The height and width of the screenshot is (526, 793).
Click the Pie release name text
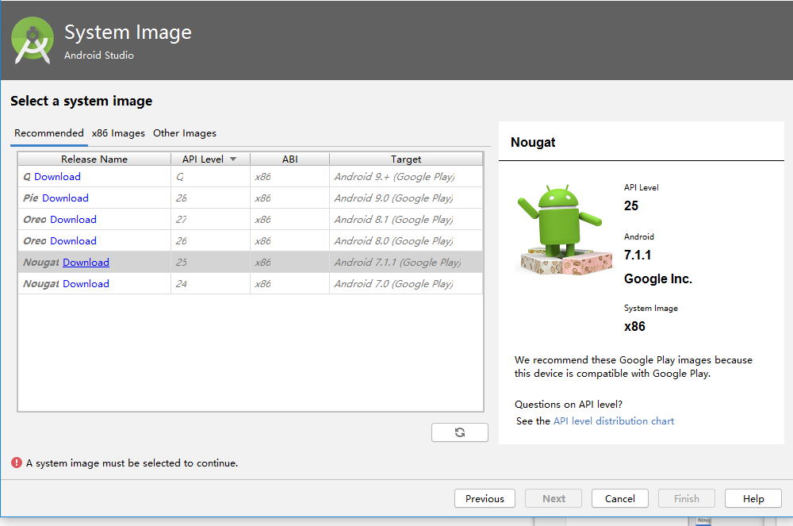31,198
